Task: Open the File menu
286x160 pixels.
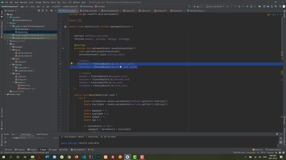Action: click(x=6, y=2)
